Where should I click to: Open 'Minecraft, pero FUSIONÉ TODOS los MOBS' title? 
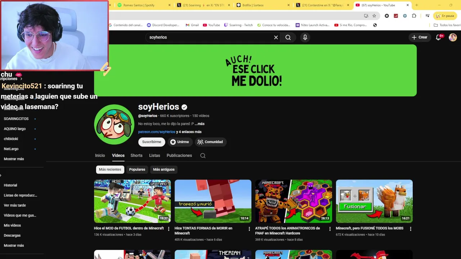click(x=370, y=228)
